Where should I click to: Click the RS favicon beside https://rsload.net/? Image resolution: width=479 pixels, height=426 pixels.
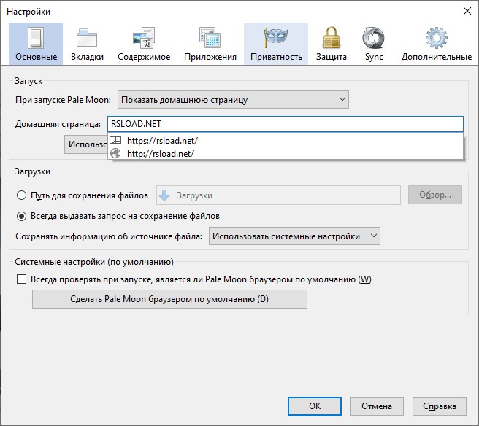115,140
